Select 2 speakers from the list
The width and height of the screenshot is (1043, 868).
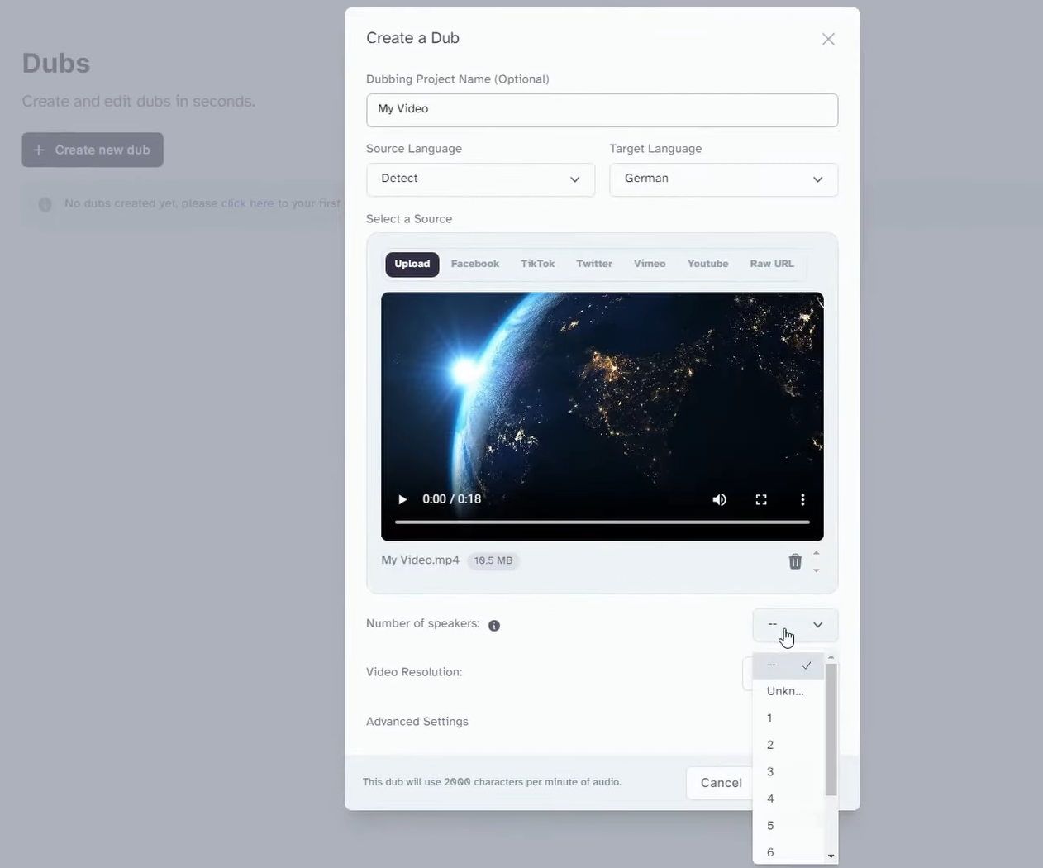[770, 745]
